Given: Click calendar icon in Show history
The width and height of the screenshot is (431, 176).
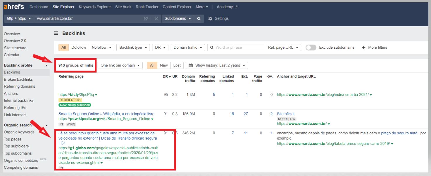Looking at the screenshot, I should coord(191,65).
